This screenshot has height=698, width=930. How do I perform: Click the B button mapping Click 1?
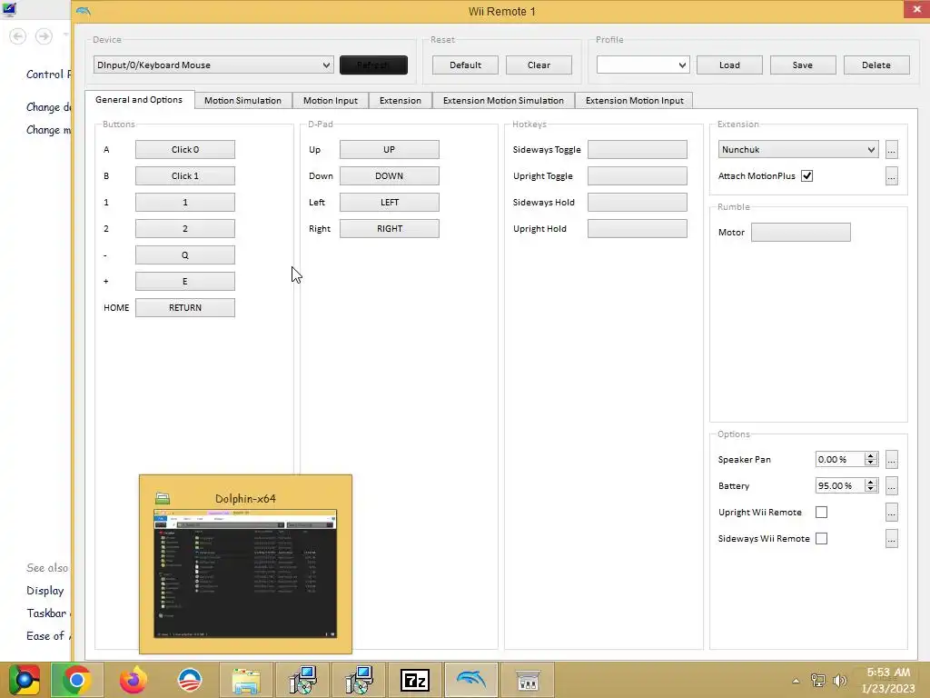(185, 175)
